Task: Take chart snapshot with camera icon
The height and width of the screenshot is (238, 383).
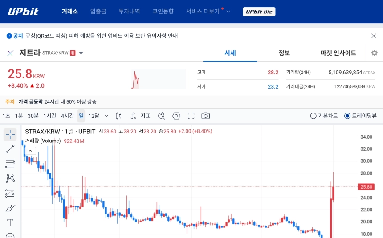Action: [205, 116]
